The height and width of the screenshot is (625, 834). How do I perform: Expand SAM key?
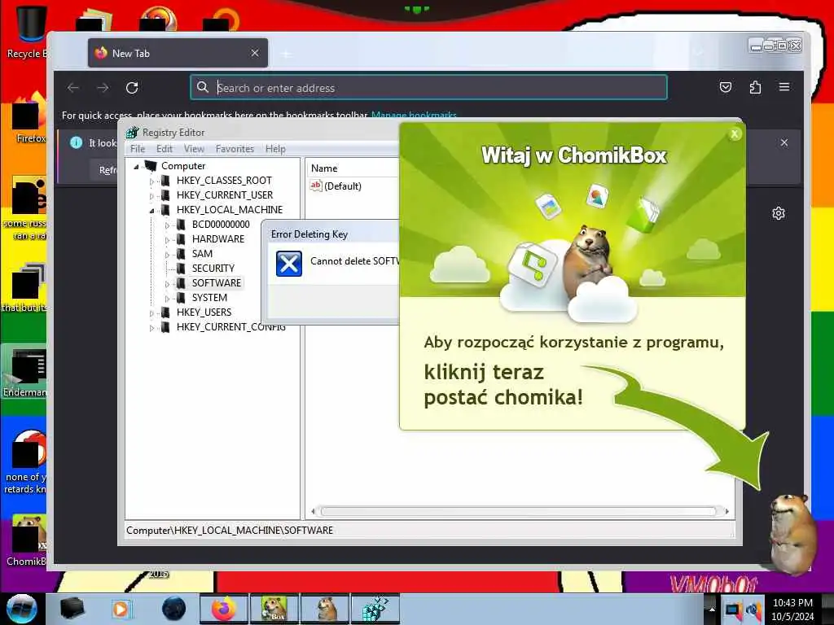[x=167, y=255]
